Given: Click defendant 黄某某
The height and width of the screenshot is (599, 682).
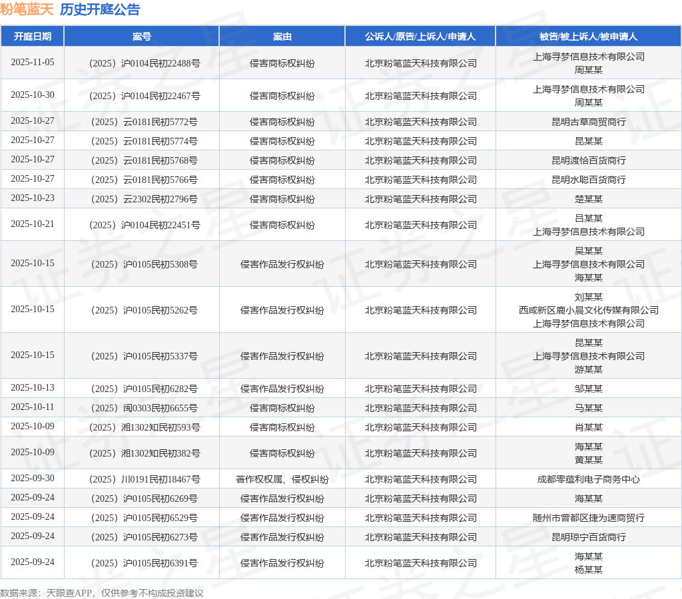Looking at the screenshot, I should (589, 460).
